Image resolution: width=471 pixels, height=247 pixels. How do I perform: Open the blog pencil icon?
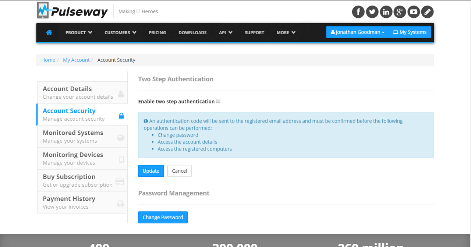(x=427, y=11)
